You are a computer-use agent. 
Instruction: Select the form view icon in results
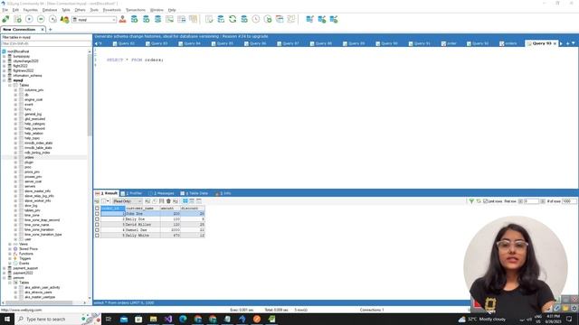point(192,201)
